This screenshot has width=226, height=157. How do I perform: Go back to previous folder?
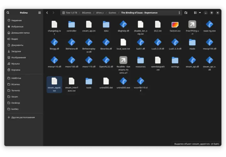tap(47, 13)
